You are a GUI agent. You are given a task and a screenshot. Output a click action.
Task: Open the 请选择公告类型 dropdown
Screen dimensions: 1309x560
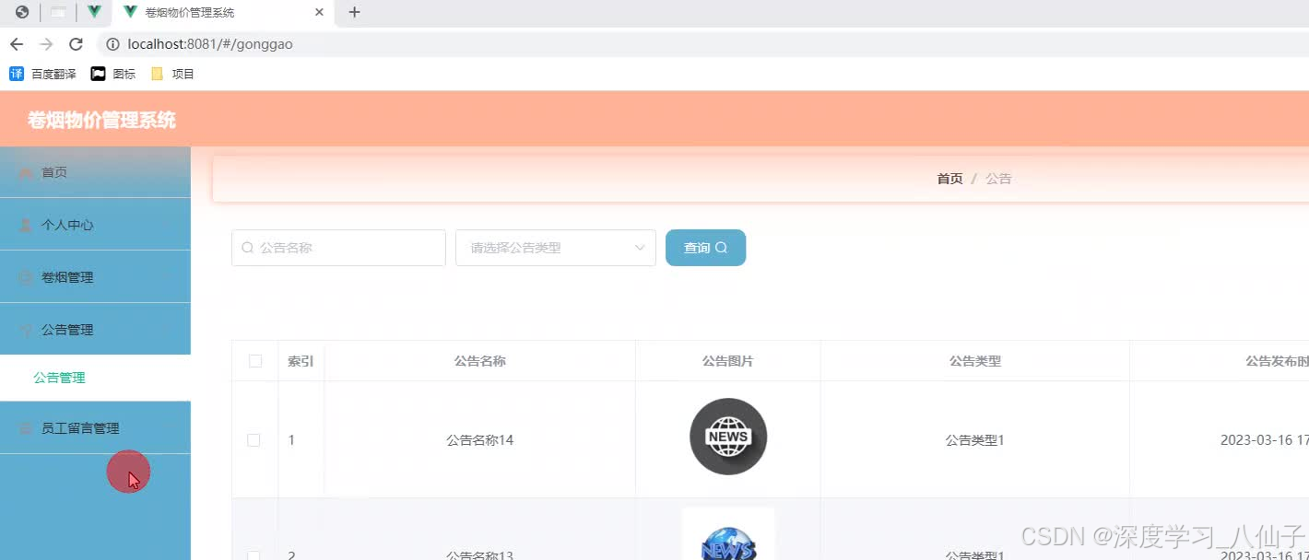point(555,247)
